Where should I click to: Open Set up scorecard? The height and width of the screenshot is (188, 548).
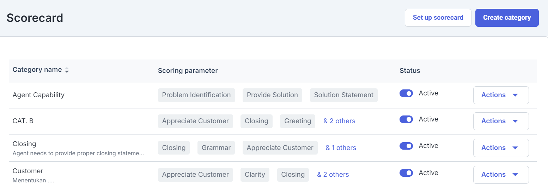[438, 18]
